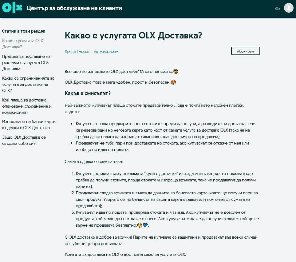
Task: Open 'Използване на банки карти в сделки' article
Action: 26,125
